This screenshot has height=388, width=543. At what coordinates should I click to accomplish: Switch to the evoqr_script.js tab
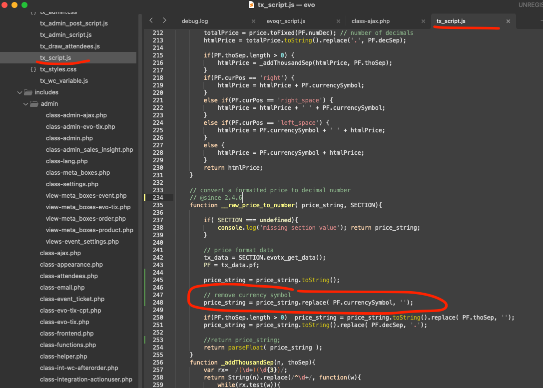(286, 21)
